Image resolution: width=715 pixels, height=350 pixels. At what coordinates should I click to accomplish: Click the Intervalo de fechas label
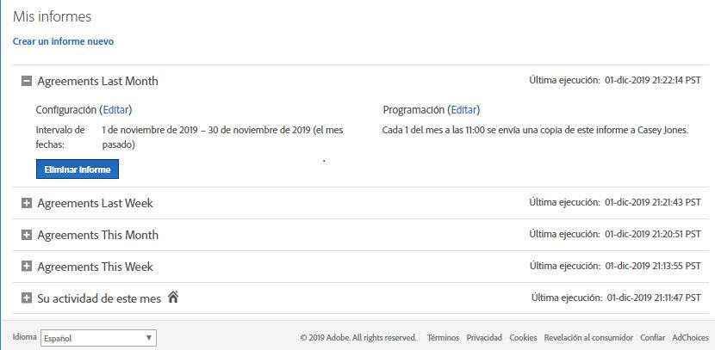click(60, 138)
